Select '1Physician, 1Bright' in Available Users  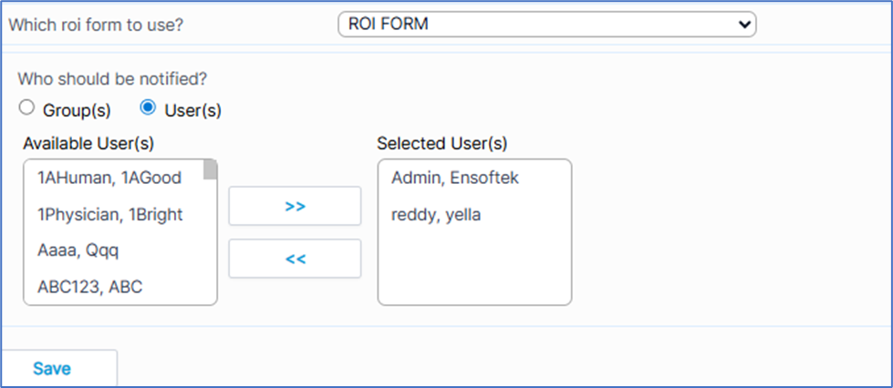[x=109, y=215]
